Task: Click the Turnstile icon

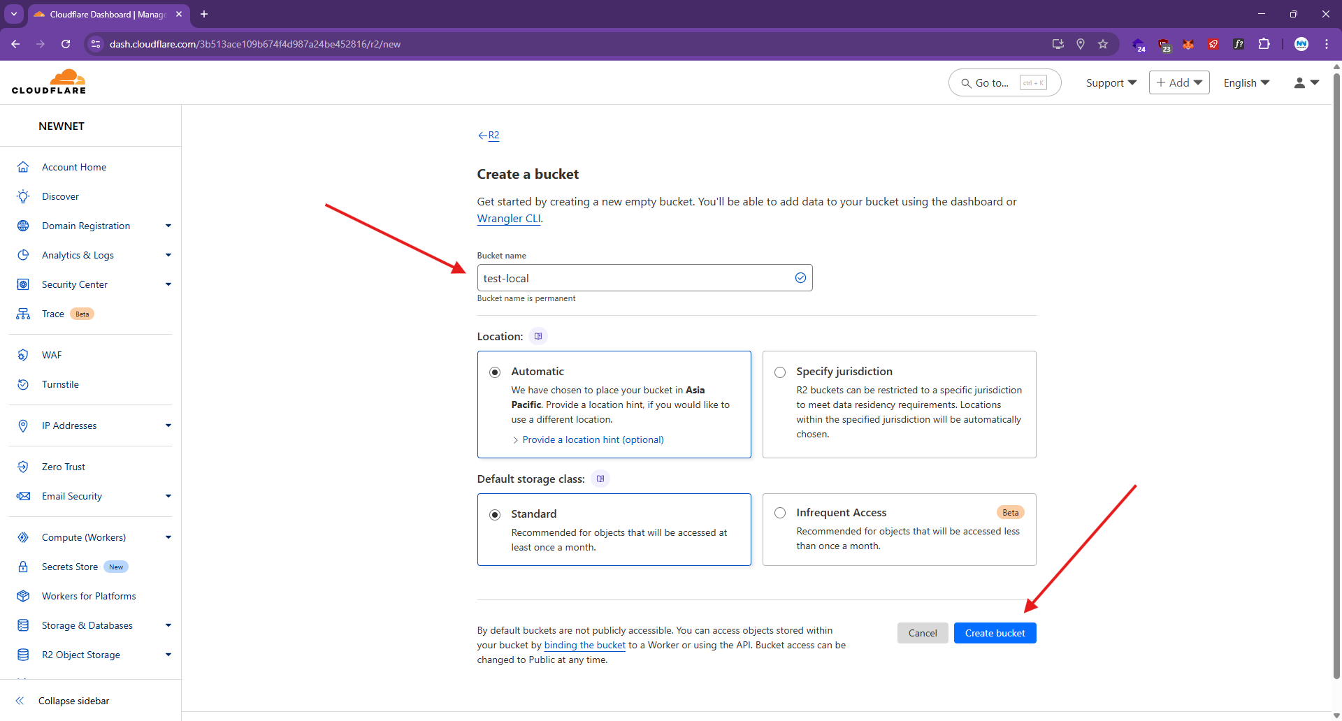Action: [x=23, y=384]
